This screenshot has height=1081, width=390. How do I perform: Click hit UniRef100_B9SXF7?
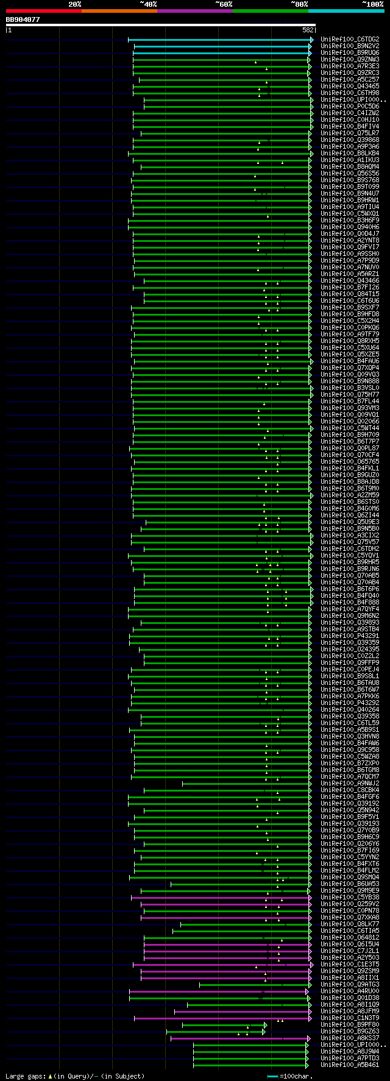[x=350, y=307]
